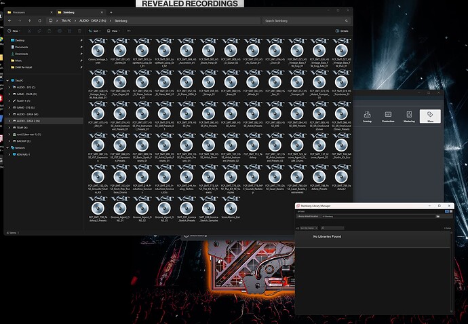The width and height of the screenshot is (468, 324).
Task: Open Downloads in Quick access
Action: click(x=21, y=54)
